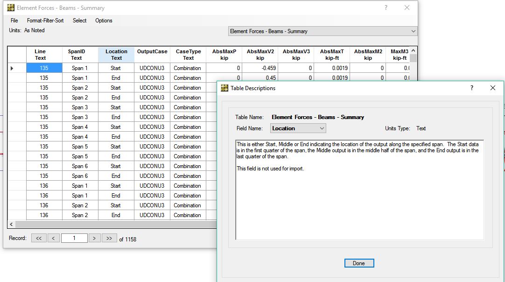Click the field description text box
505x282 pixels.
pos(359,190)
